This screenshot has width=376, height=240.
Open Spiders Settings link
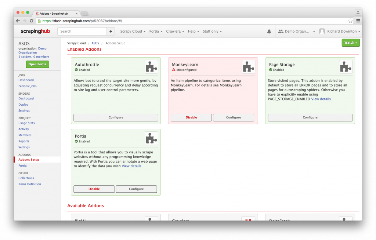[24, 110]
